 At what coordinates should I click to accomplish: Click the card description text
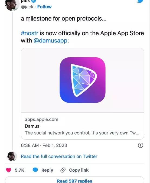82,133
